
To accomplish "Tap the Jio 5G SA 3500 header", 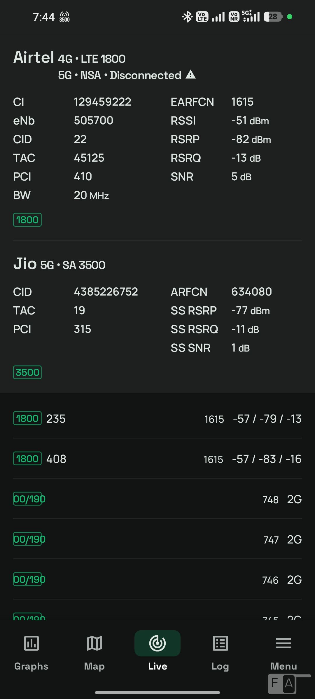I will coord(59,264).
